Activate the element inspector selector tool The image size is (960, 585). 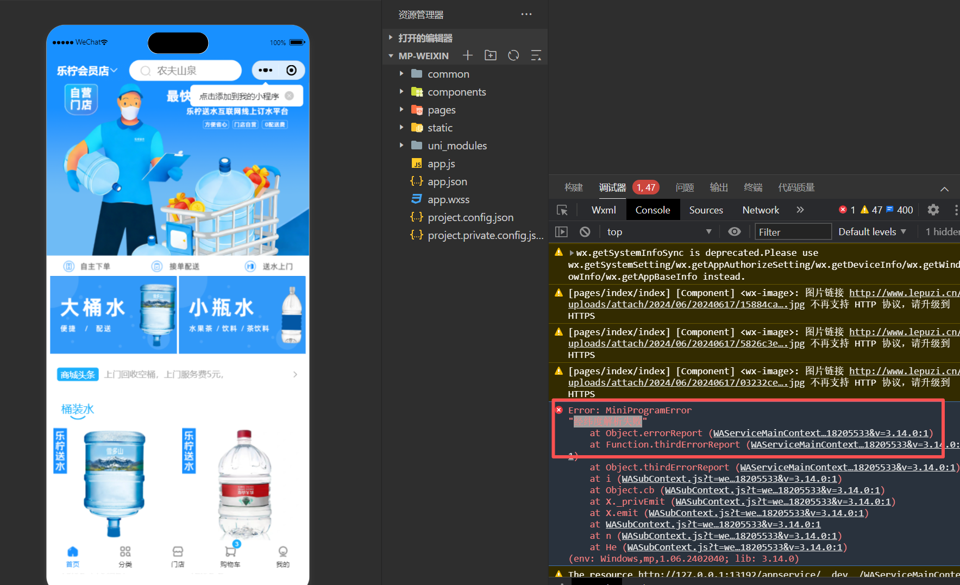pyautogui.click(x=562, y=210)
